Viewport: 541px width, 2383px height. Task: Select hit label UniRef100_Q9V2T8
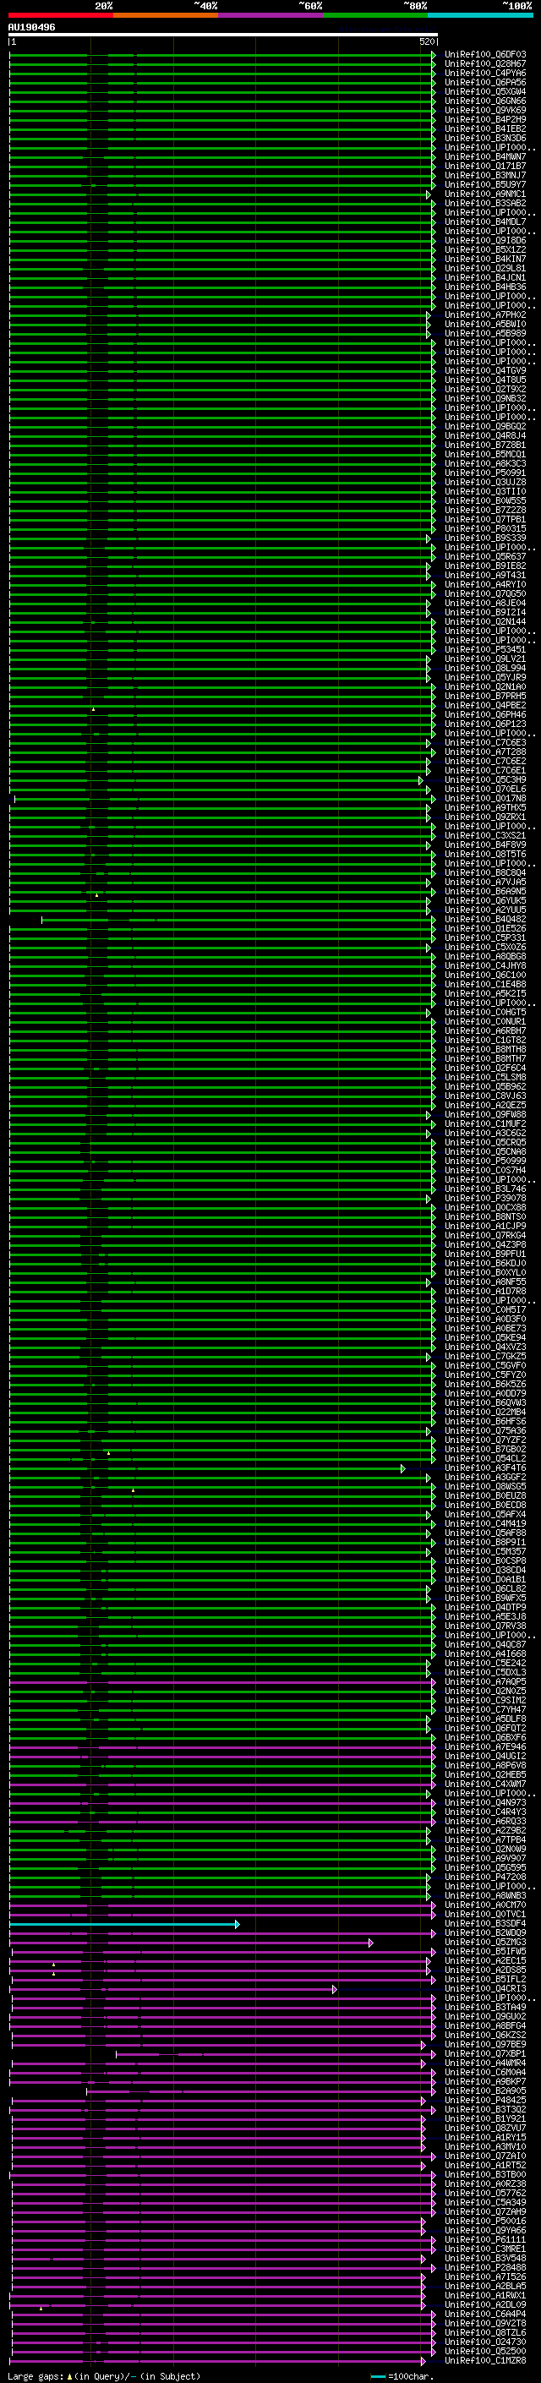click(x=485, y=2323)
